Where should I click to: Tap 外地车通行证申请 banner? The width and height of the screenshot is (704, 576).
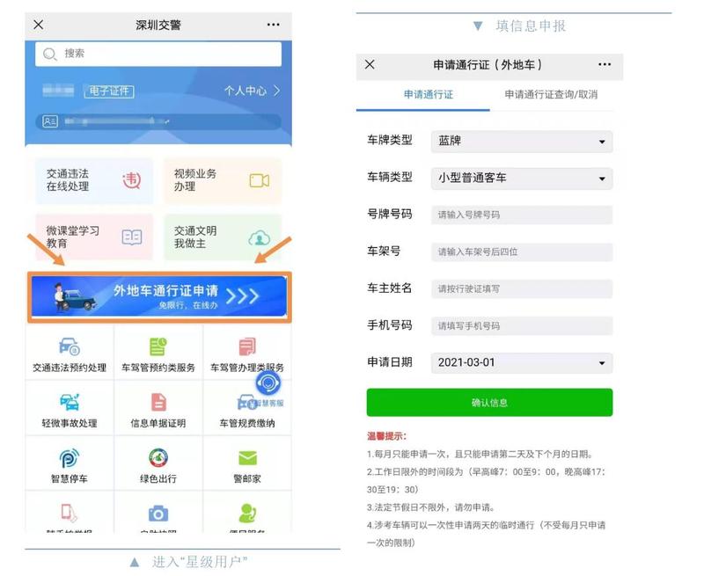158,296
